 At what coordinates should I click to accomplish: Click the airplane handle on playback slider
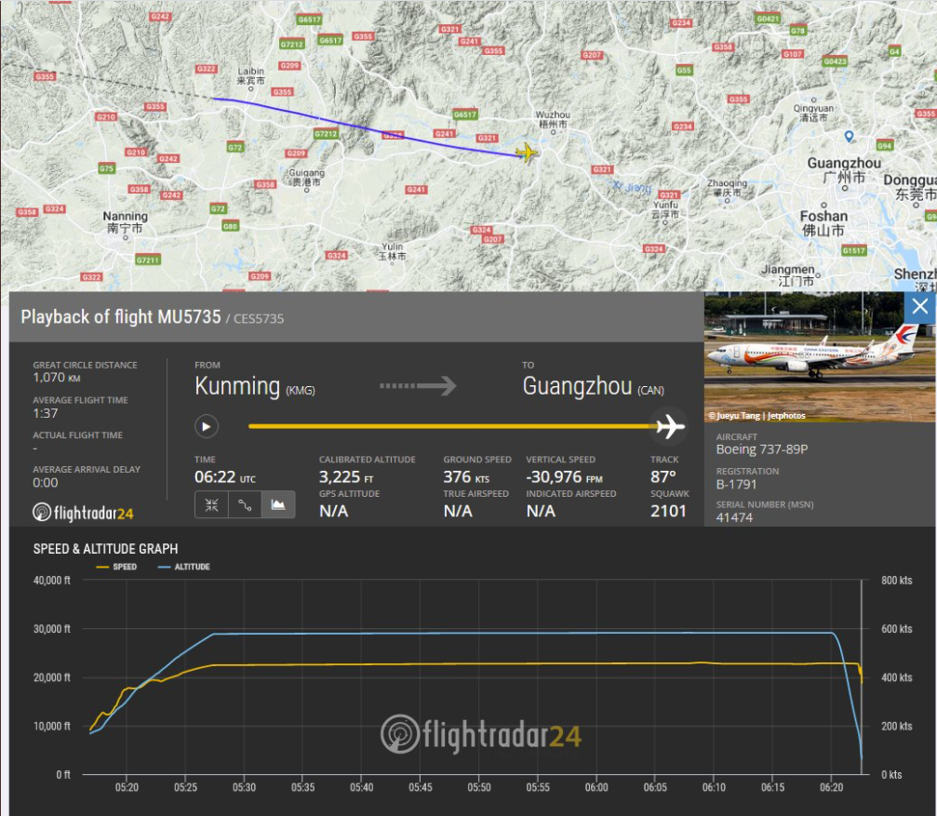coord(668,426)
